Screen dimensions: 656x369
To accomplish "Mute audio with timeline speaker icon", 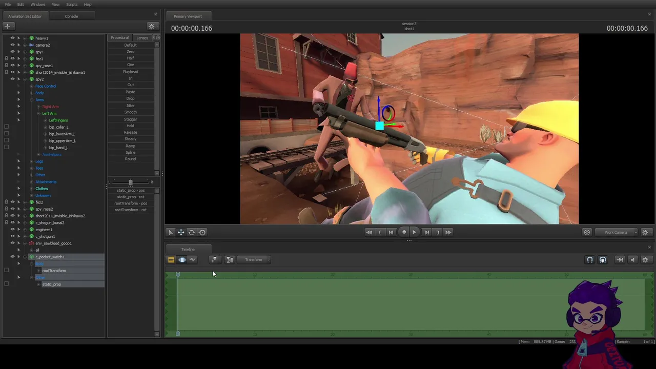I will pyautogui.click(x=632, y=260).
